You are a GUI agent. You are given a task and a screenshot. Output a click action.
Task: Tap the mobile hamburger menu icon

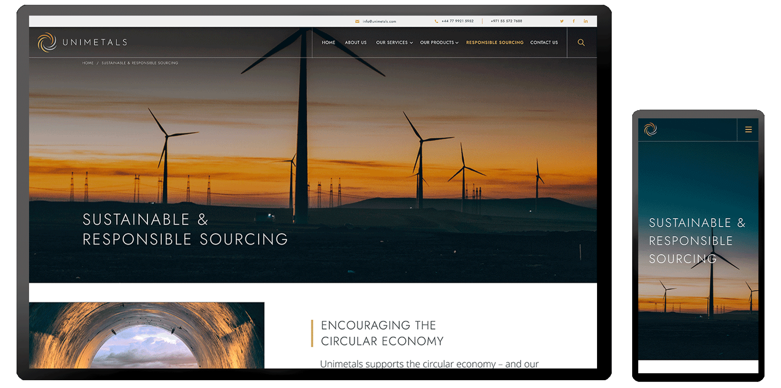pyautogui.click(x=748, y=130)
